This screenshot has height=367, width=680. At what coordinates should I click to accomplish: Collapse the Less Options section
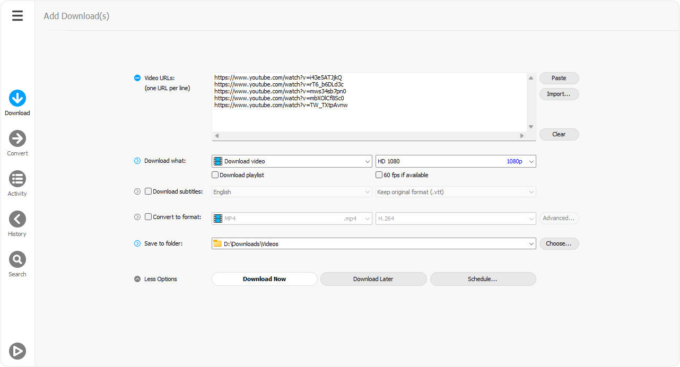tap(137, 278)
